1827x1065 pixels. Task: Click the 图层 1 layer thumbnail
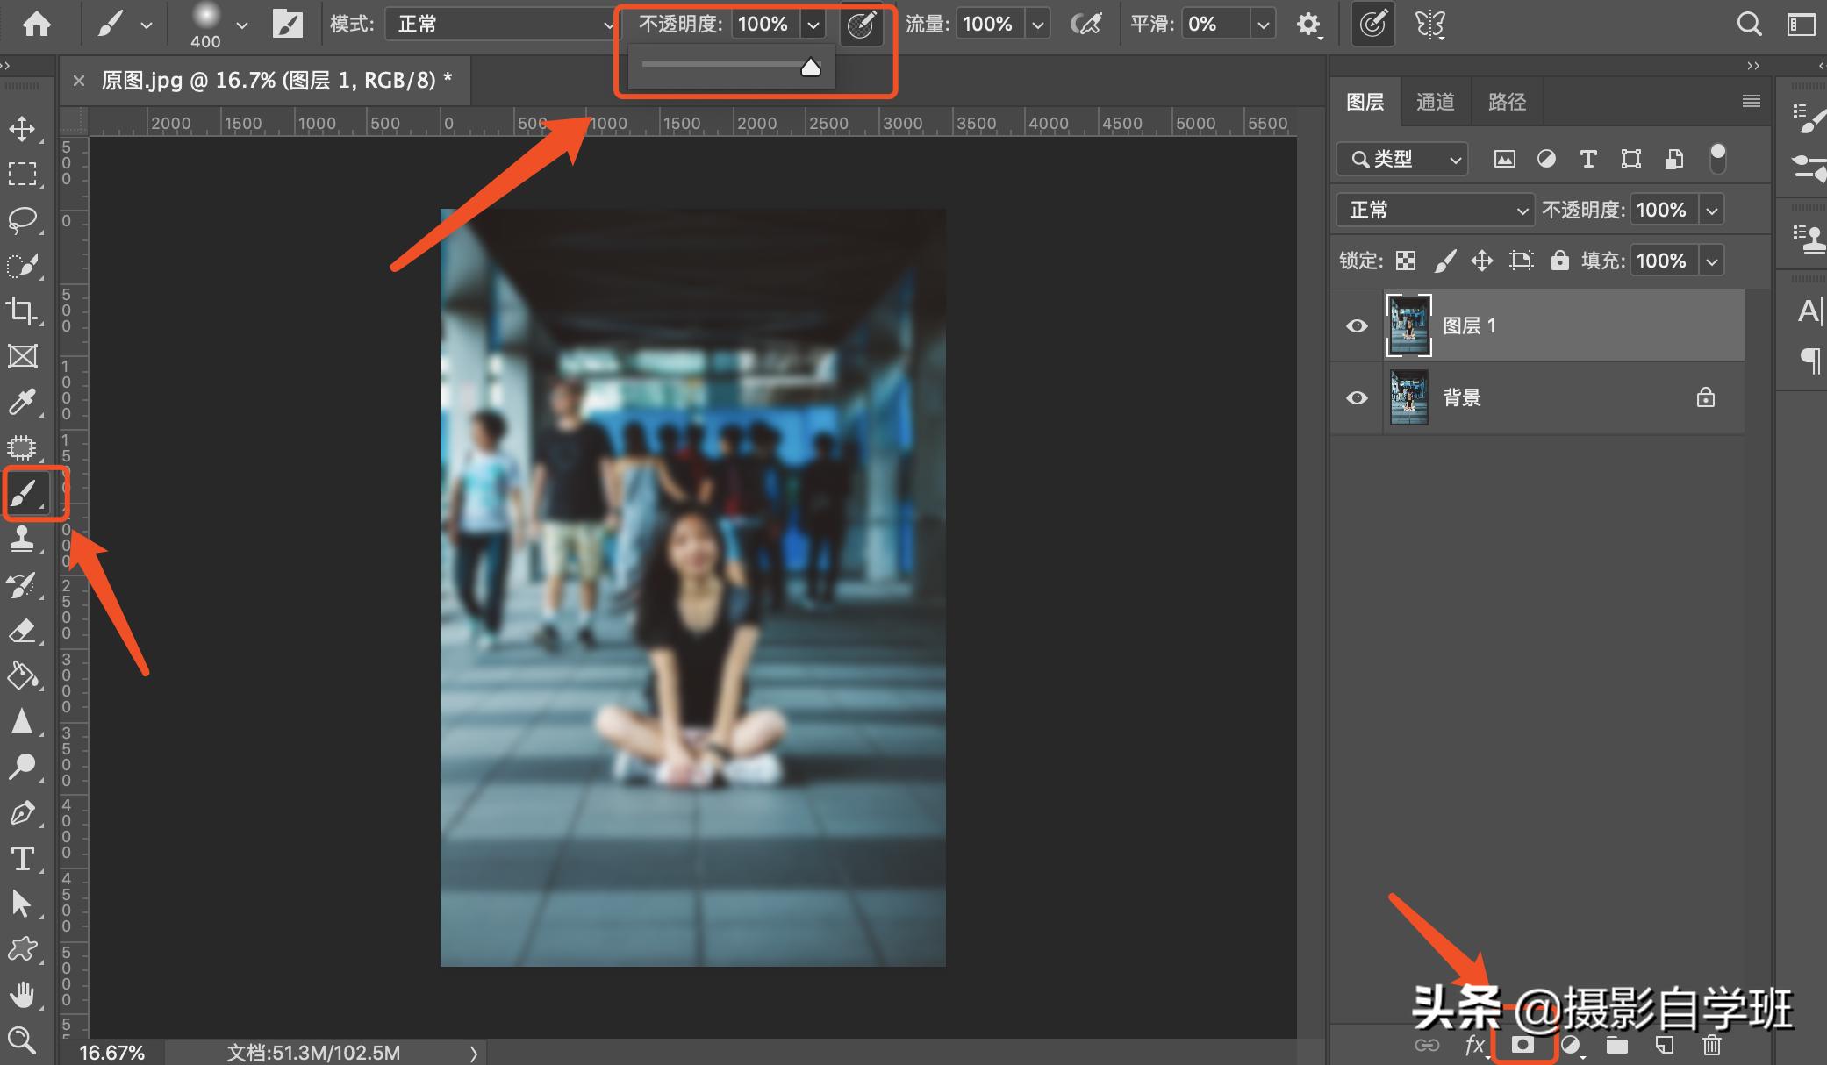click(1408, 325)
